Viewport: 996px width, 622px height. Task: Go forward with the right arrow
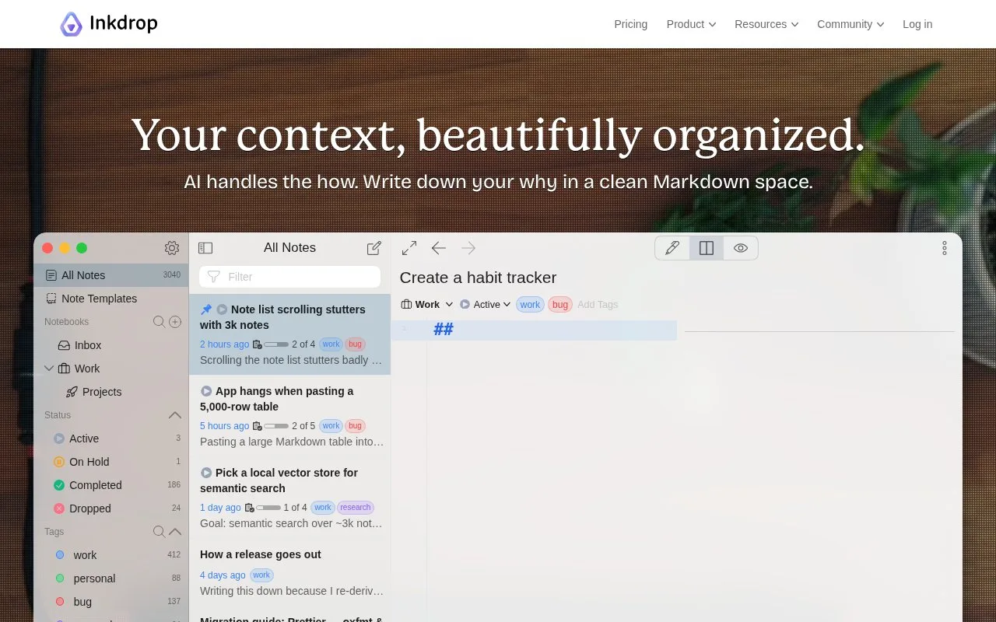(468, 248)
